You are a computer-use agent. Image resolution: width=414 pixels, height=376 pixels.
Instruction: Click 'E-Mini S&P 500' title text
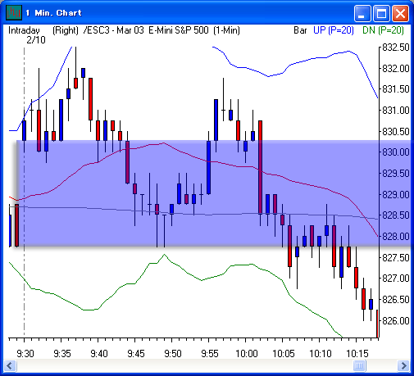179,30
